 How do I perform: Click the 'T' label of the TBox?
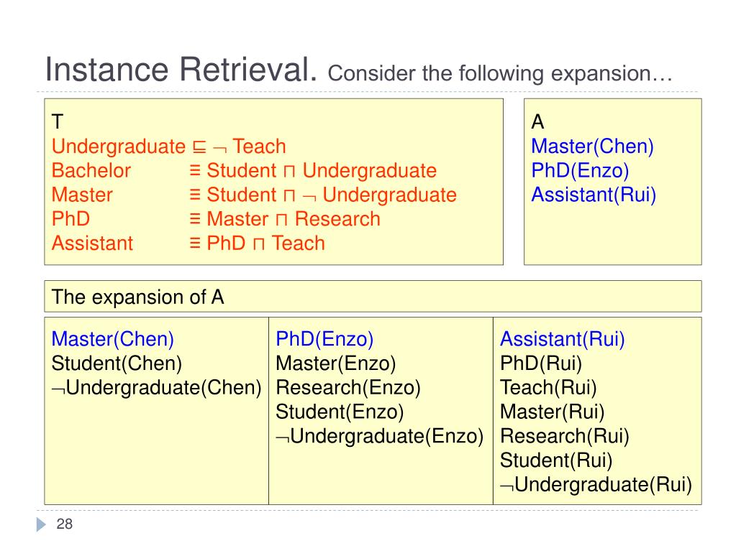[x=58, y=122]
